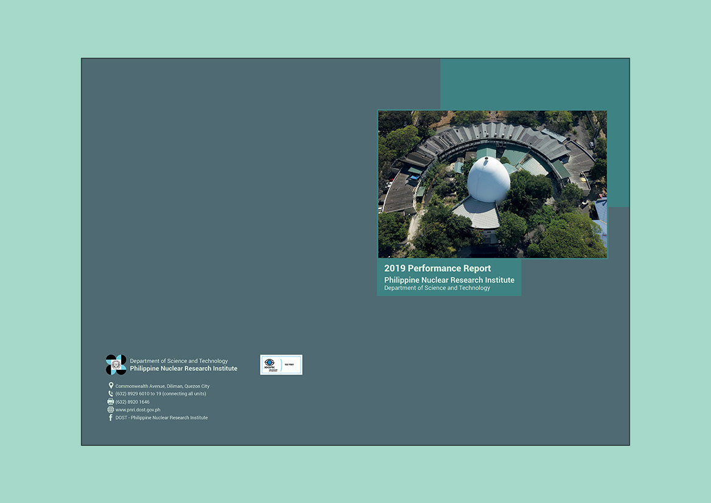This screenshot has height=503, width=711.
Task: Click the location pin icon
Action: (111, 386)
